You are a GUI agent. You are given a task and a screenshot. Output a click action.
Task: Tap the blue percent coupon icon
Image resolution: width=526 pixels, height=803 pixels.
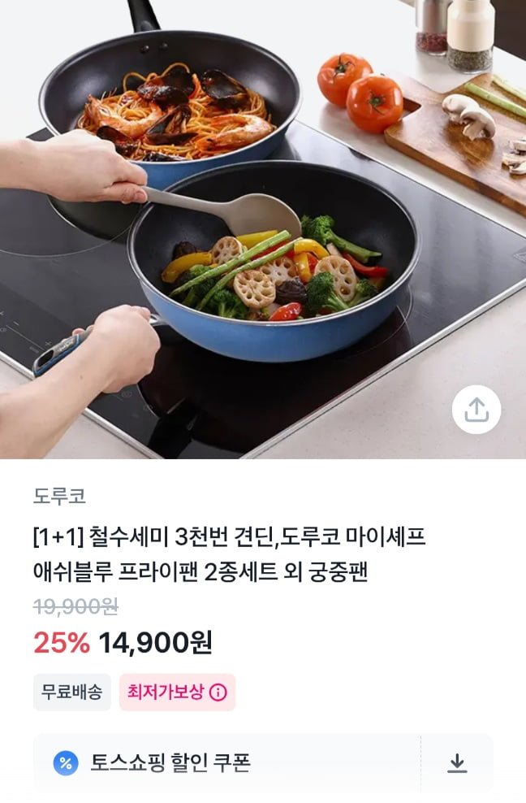tap(66, 763)
